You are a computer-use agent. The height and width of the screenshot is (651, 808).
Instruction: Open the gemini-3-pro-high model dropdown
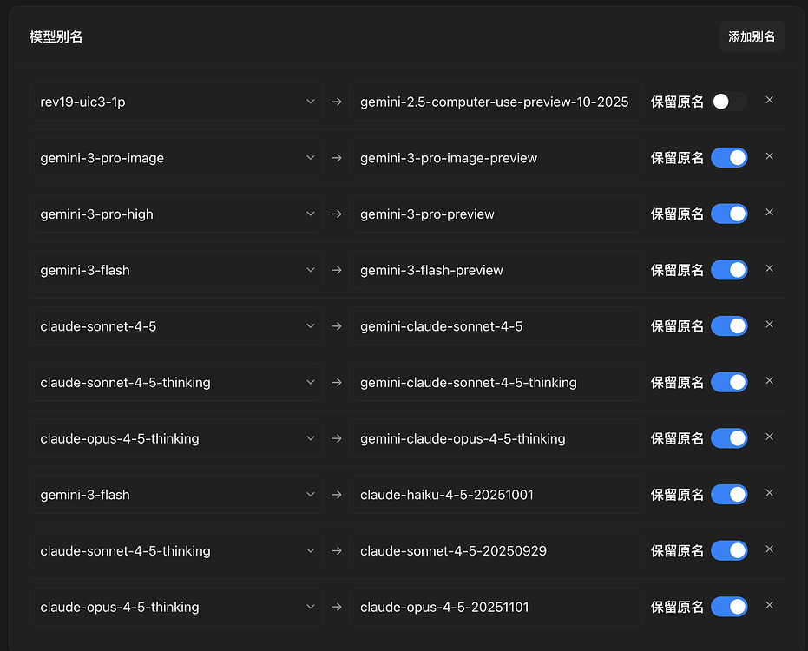[177, 214]
